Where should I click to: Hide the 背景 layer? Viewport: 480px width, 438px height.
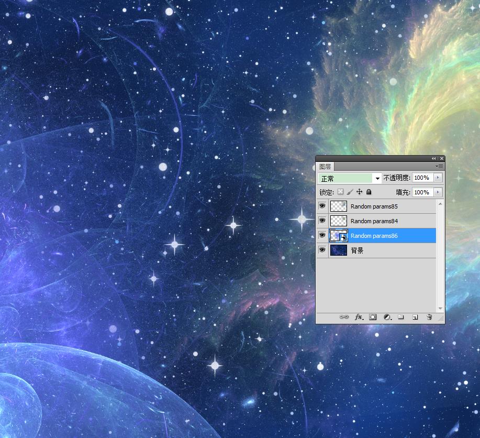point(322,250)
